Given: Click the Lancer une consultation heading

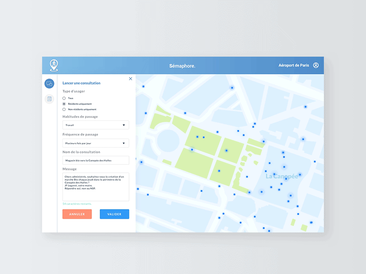Looking at the screenshot, I should 81,83.
